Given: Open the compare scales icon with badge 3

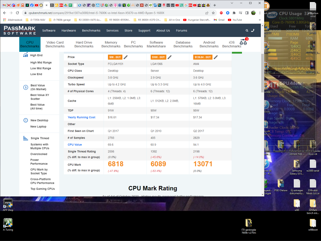Looking at the screenshot, I should click(244, 42).
